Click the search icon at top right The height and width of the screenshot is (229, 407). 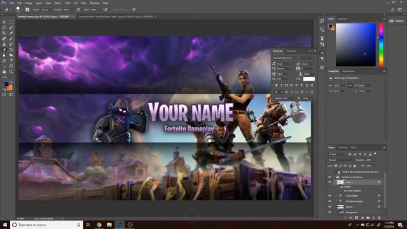[393, 10]
